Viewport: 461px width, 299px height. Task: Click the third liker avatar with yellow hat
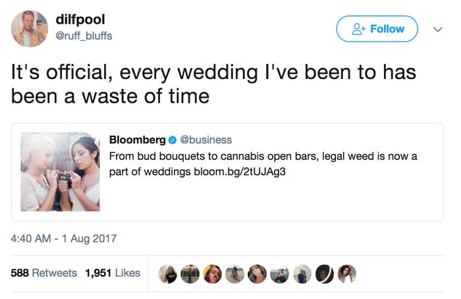[213, 274]
